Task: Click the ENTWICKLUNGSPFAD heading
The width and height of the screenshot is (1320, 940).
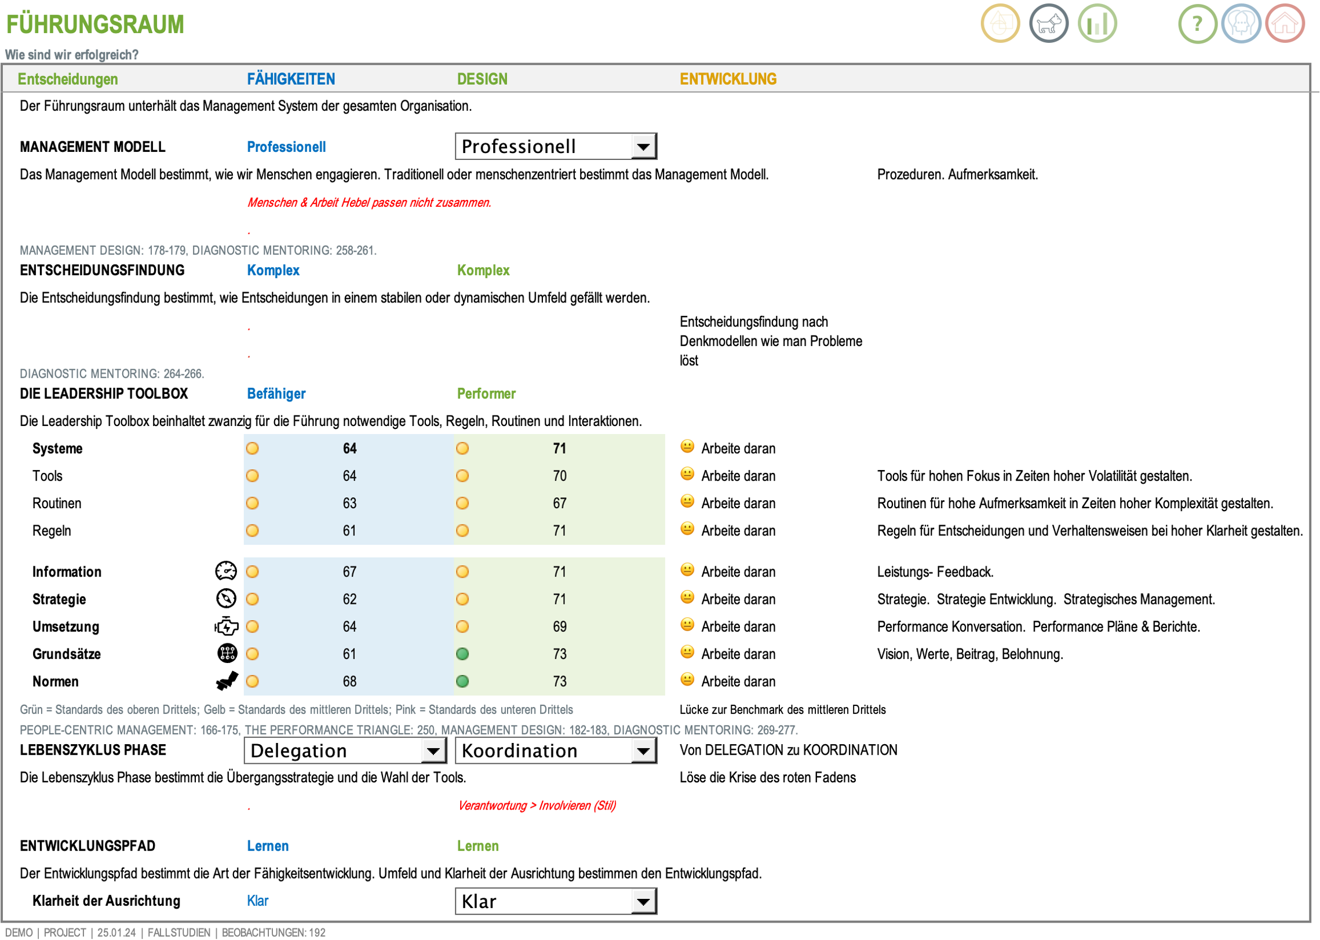Action: coord(87,846)
